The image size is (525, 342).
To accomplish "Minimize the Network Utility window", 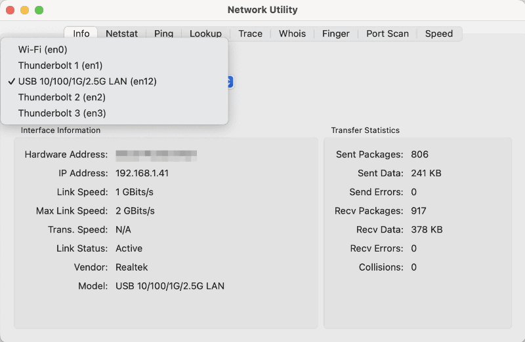I will [x=25, y=10].
